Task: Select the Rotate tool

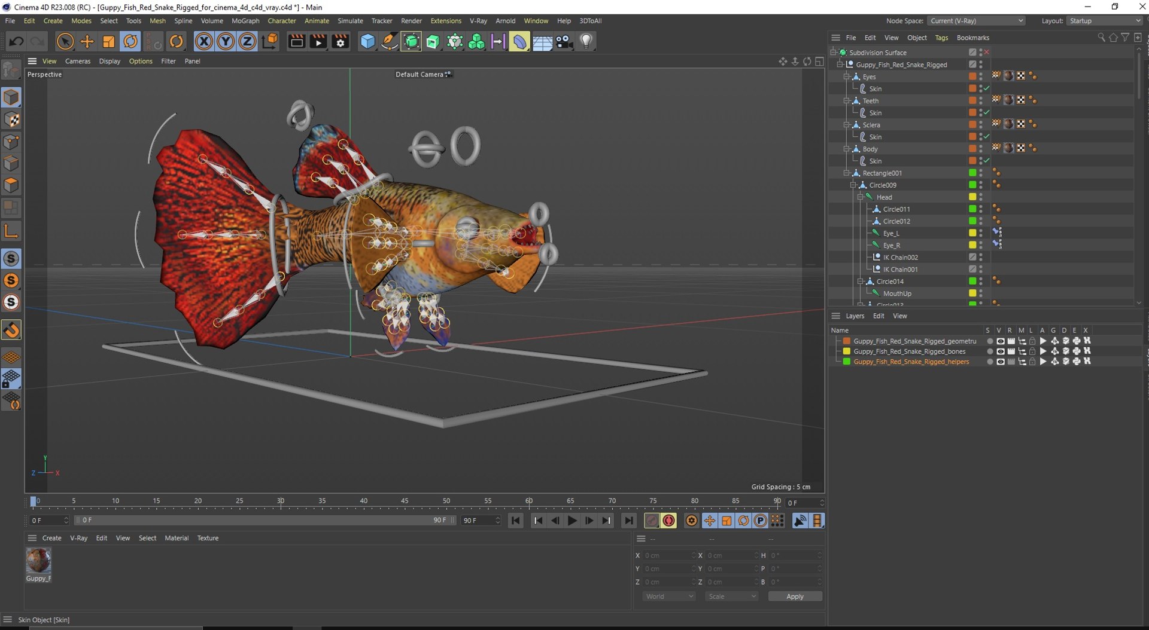Action: point(130,41)
